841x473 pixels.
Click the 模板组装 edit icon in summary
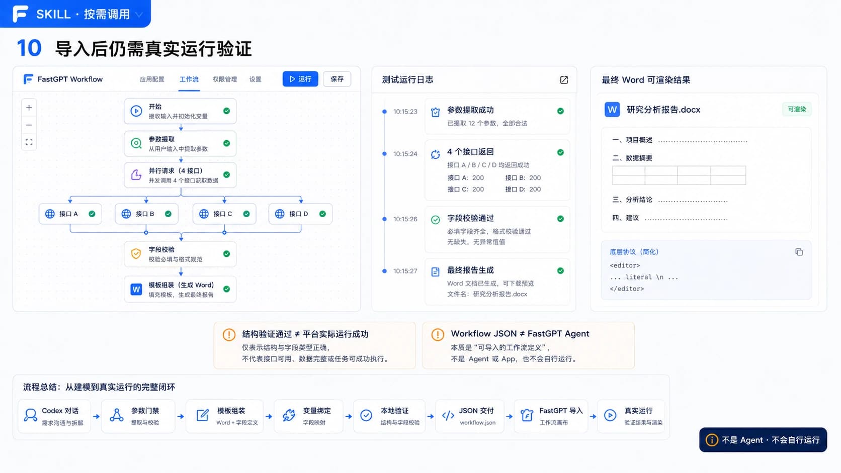coord(202,415)
